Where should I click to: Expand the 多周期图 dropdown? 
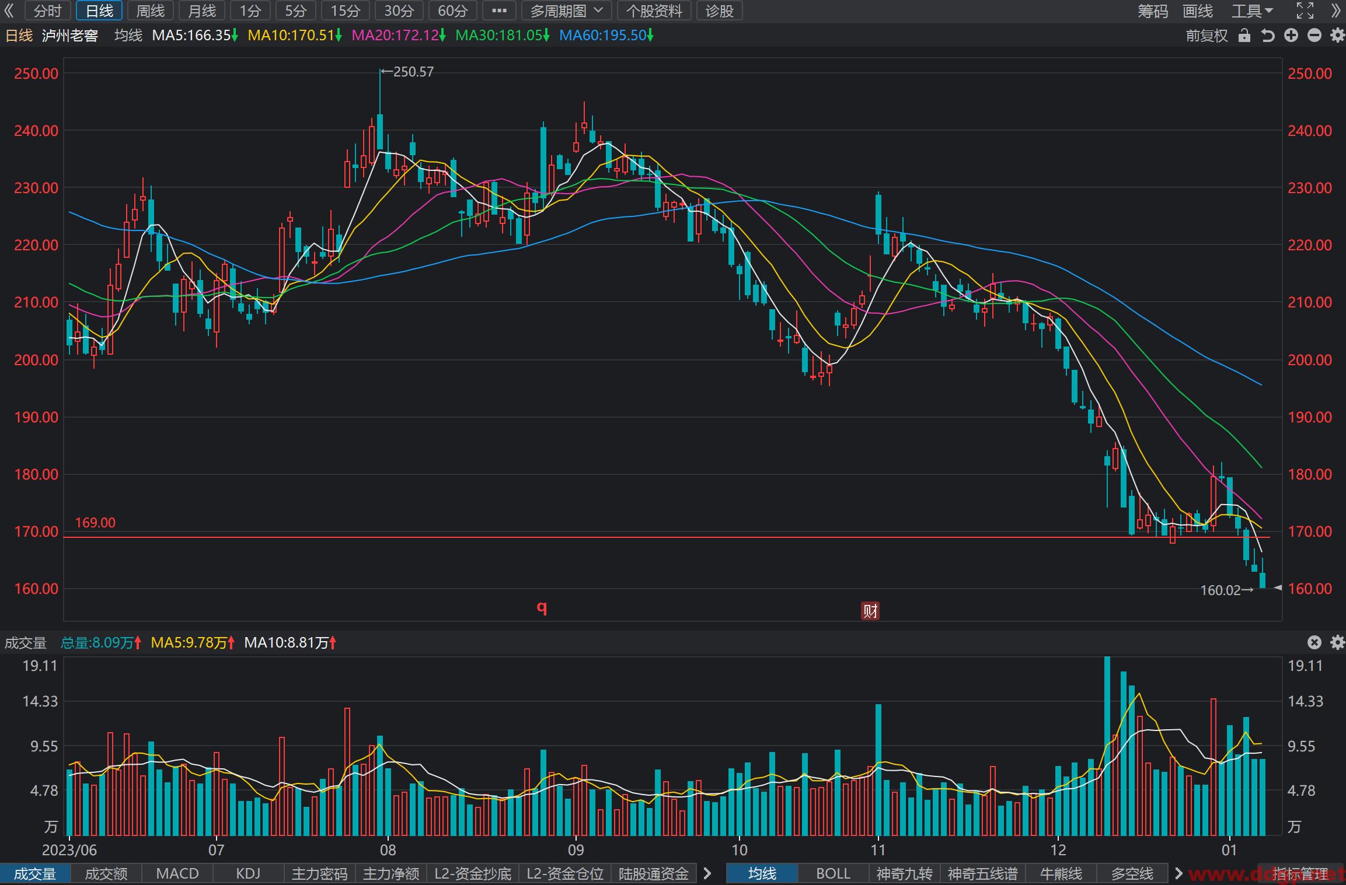(566, 11)
